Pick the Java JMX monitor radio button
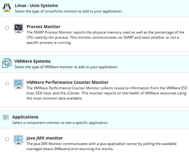The width and height of the screenshot is (189, 157). coord(7,139)
